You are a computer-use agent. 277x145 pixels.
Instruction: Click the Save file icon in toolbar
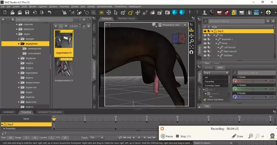pyautogui.click(x=27, y=13)
